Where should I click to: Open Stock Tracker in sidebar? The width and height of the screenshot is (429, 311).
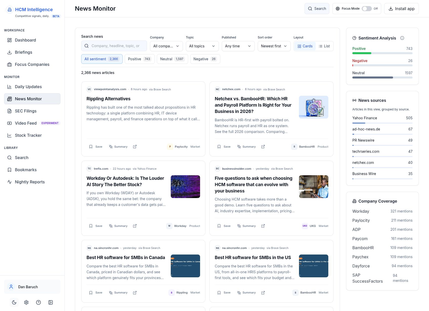tap(32, 135)
